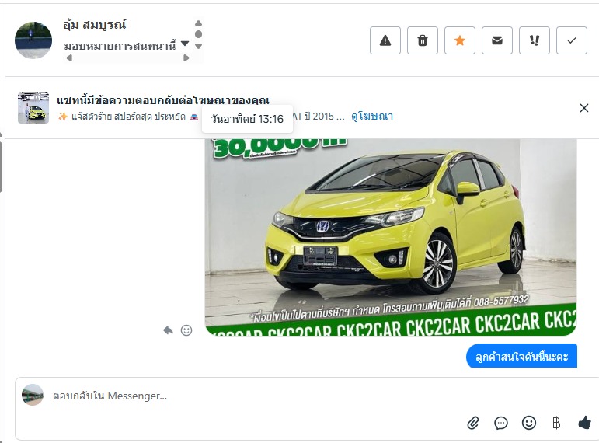Image resolution: width=599 pixels, height=443 pixels.
Task: Open saved replies speech bubble icon
Action: pos(501,423)
